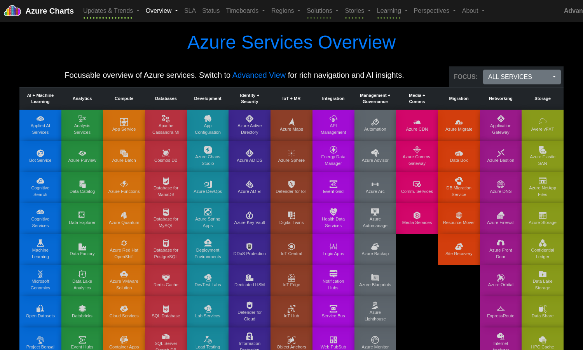Expand the FOCUS All Services dropdown
Viewport: 583px width, 350px height.
click(x=522, y=77)
